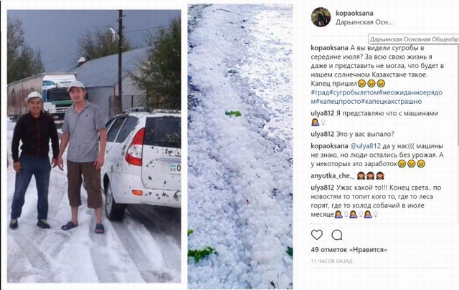Viewport: 459px width, 290px height.
Task: Open kopaoksana name on reply comment
Action: point(330,146)
